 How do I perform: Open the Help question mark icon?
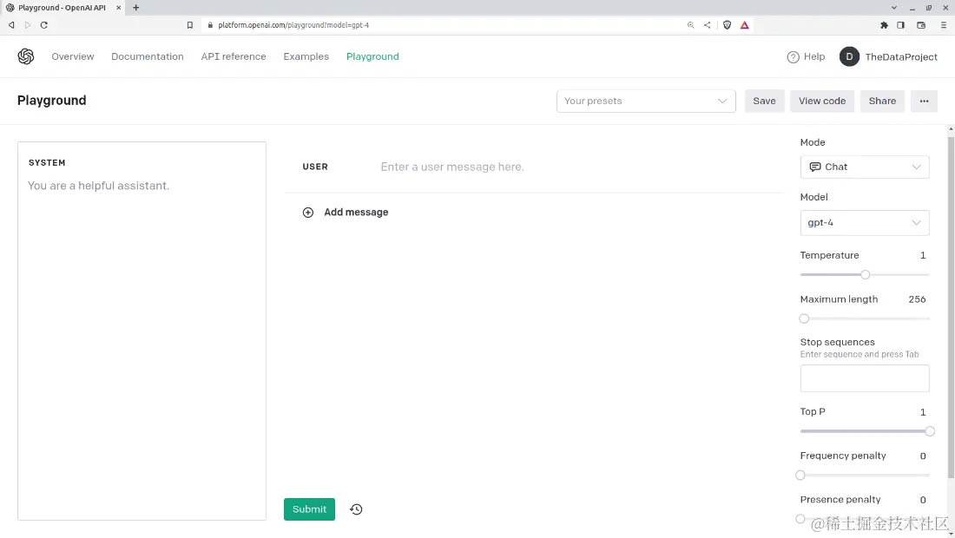coord(793,57)
